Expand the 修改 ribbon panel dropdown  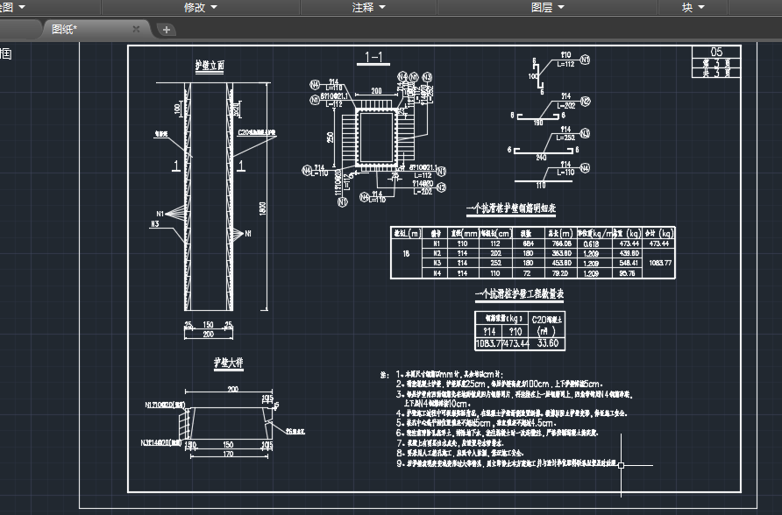pos(201,7)
